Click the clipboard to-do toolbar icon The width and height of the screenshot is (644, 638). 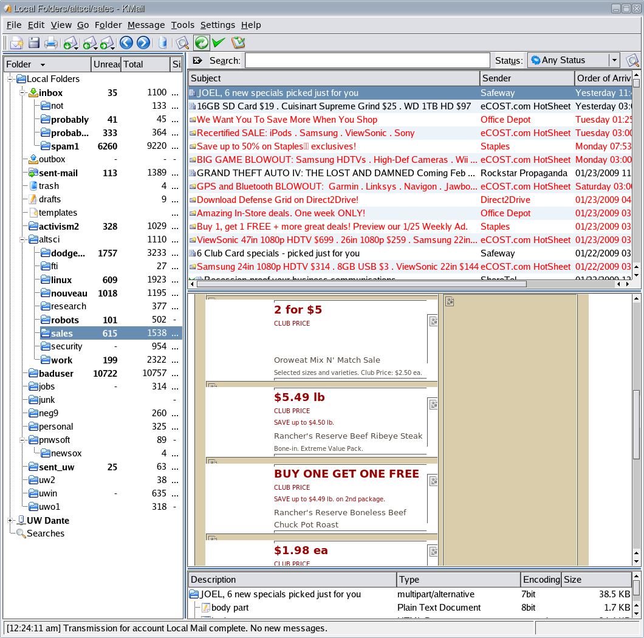238,43
